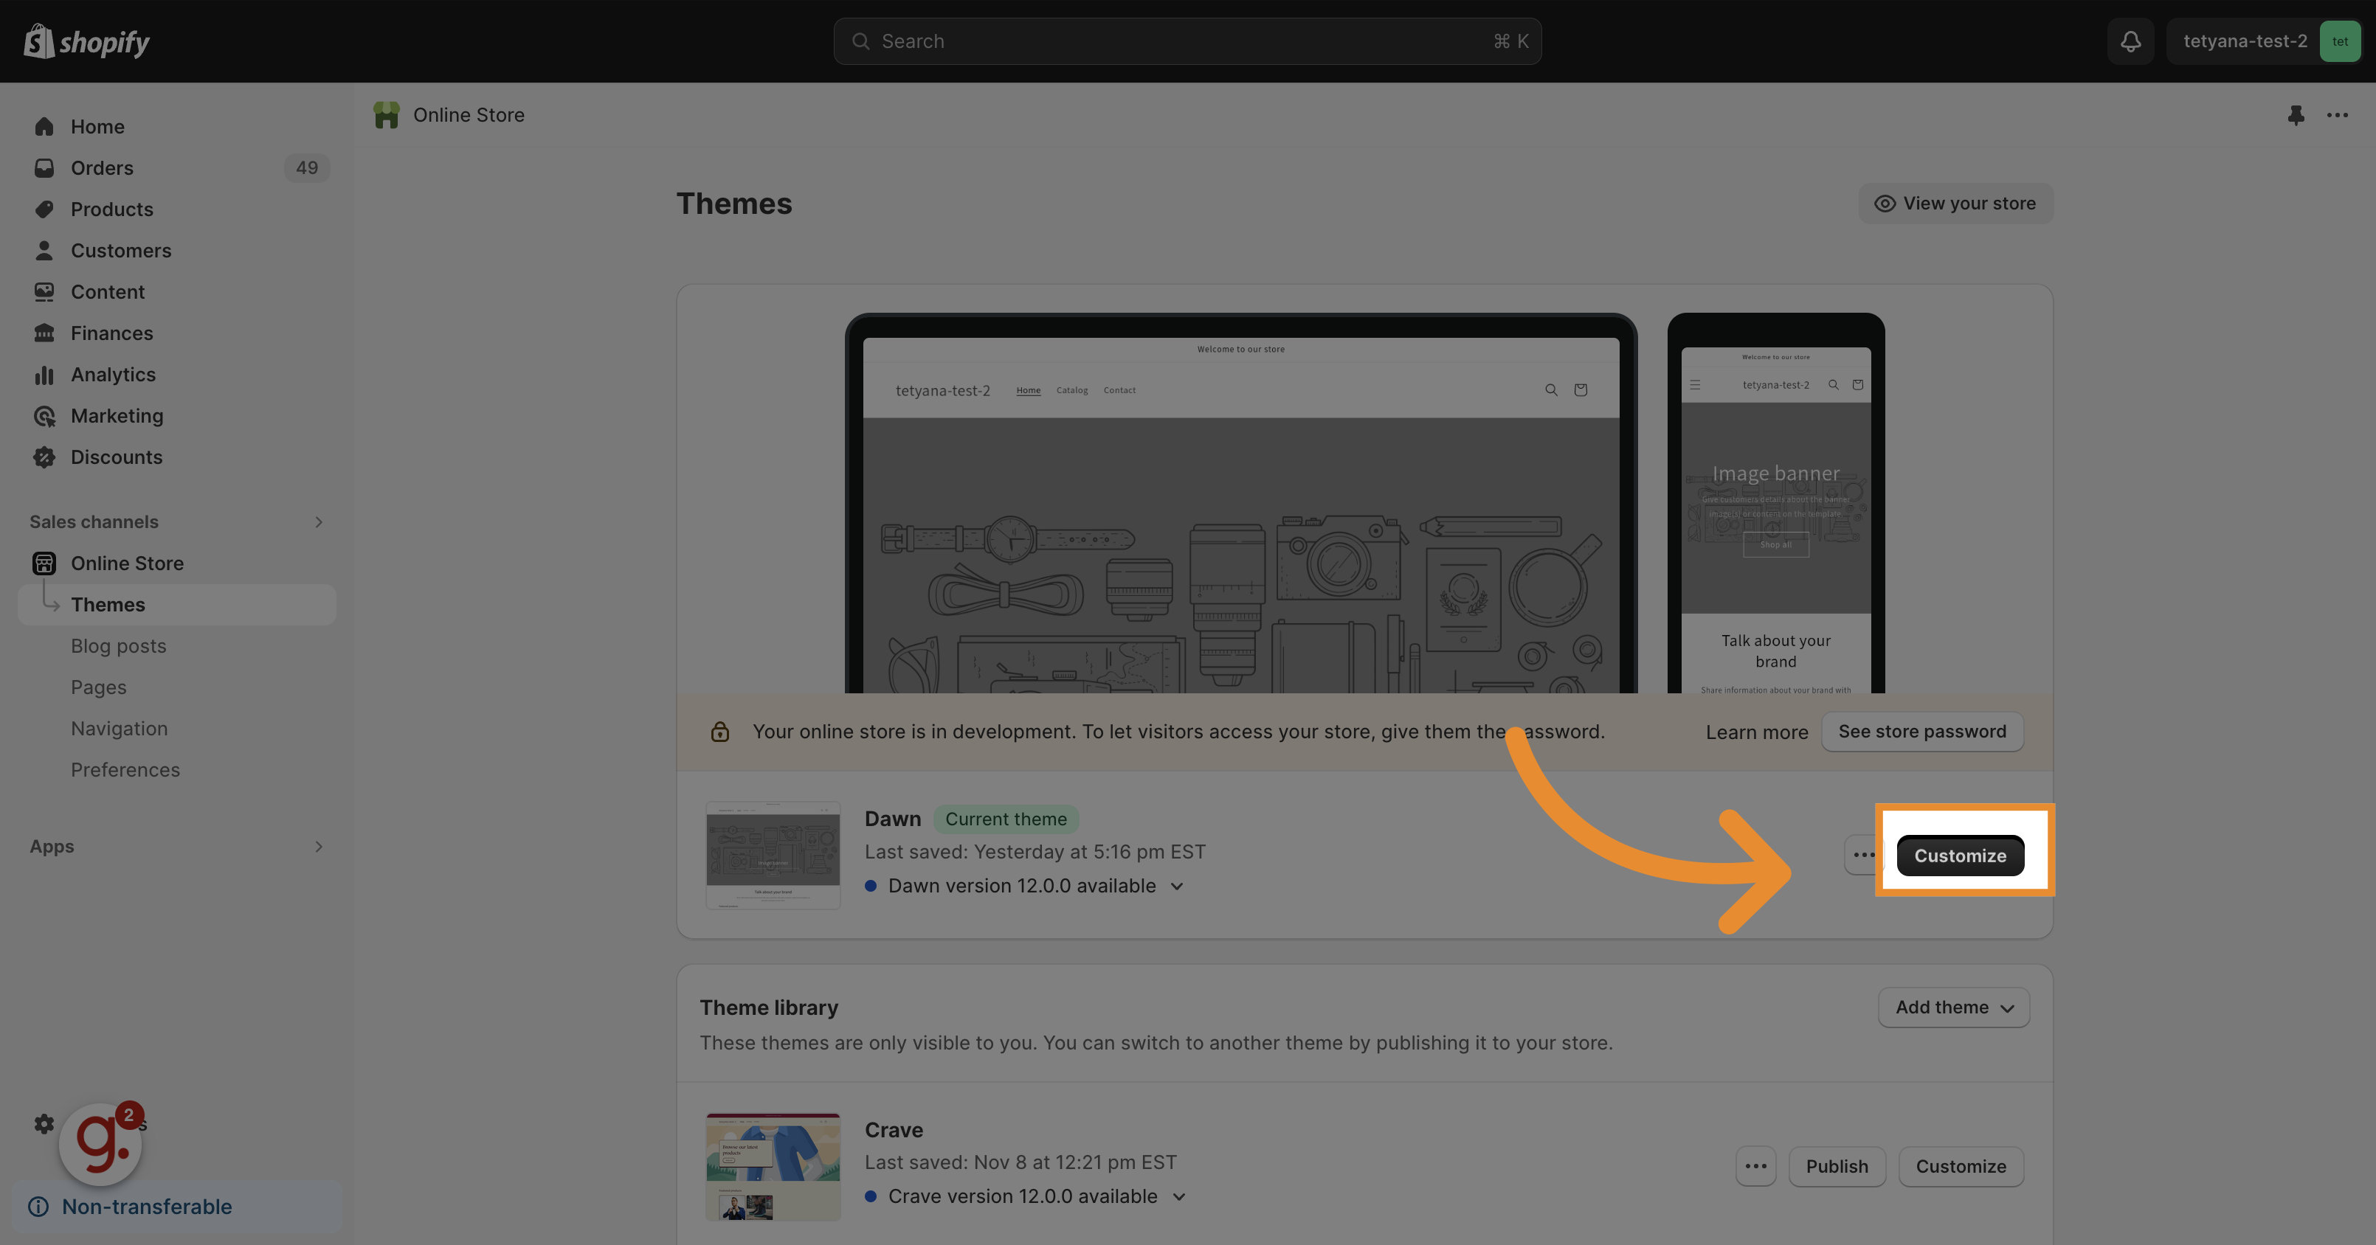This screenshot has height=1245, width=2376.
Task: Open Dawn theme more-actions ellipsis
Action: point(1863,855)
